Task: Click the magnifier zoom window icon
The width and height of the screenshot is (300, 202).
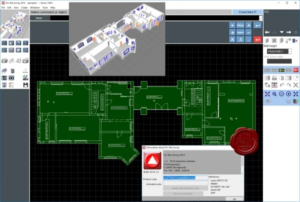Action: coord(274,94)
